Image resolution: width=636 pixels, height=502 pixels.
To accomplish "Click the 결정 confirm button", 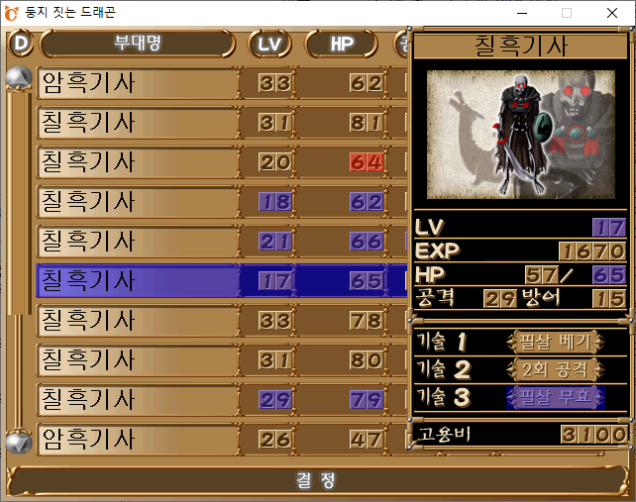I will pyautogui.click(x=316, y=480).
